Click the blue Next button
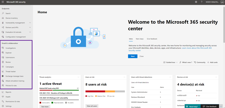The height and width of the screenshot is (108, 225). (133, 56)
